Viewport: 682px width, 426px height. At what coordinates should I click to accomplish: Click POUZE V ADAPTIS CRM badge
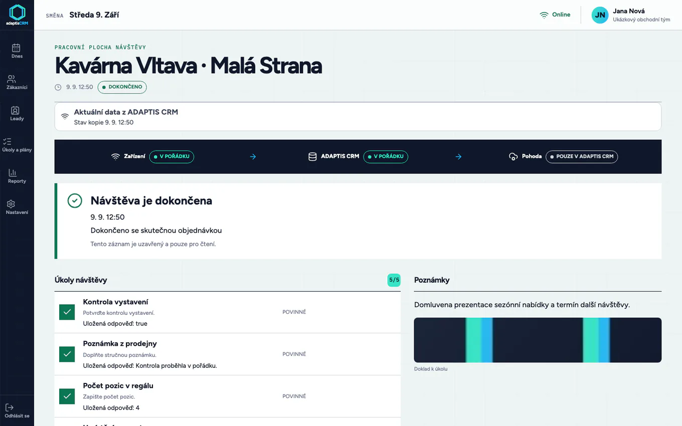click(x=582, y=156)
